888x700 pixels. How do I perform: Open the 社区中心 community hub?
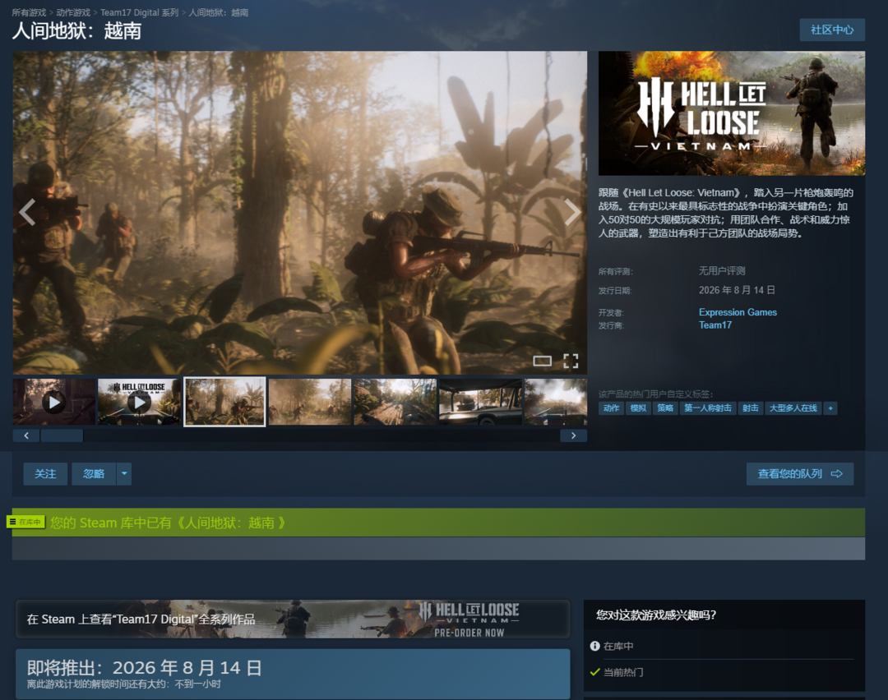pyautogui.click(x=832, y=30)
